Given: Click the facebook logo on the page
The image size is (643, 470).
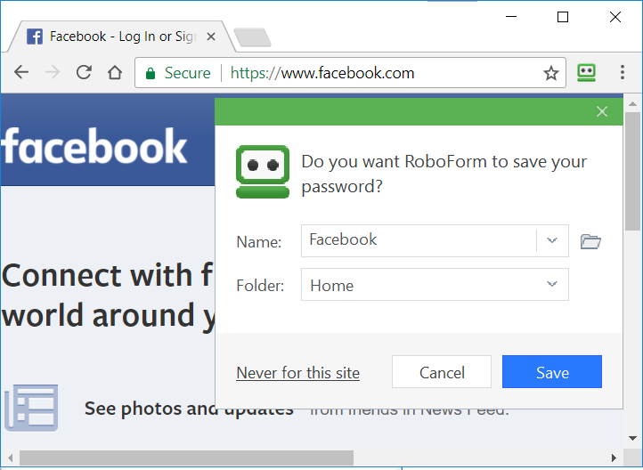Looking at the screenshot, I should pyautogui.click(x=94, y=146).
